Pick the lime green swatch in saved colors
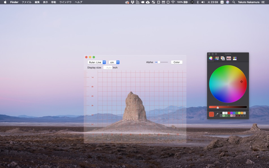 click(239, 113)
